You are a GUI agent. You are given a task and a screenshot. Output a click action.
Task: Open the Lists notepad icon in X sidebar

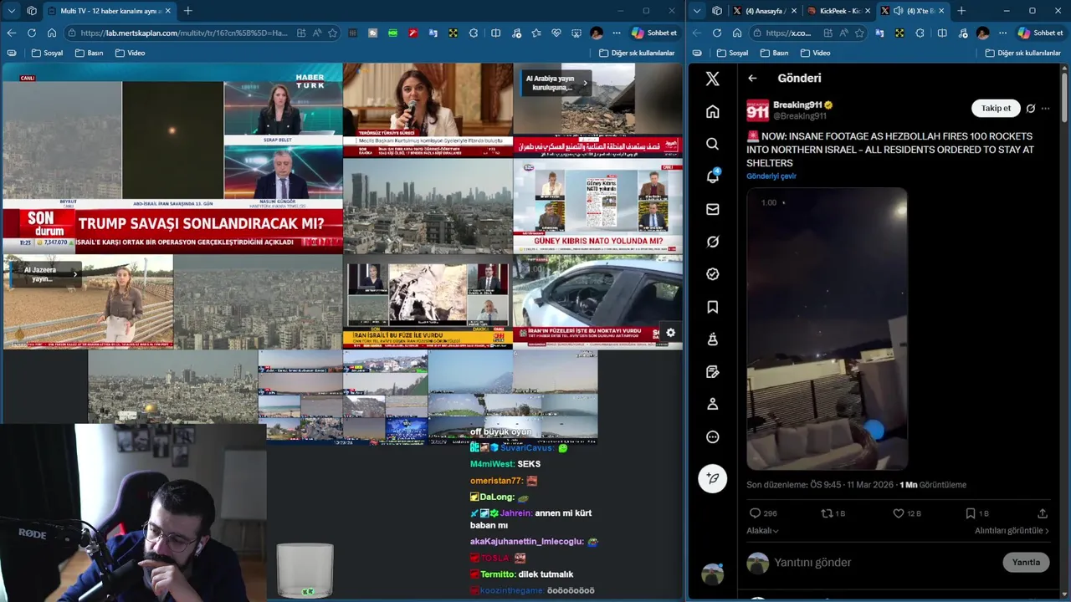(712, 371)
